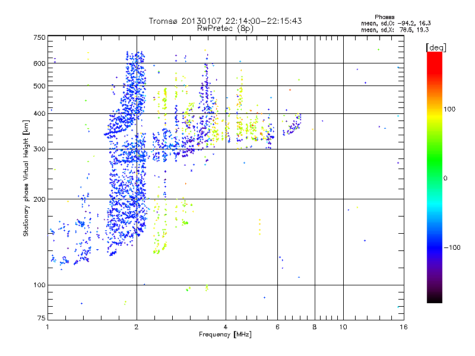The height and width of the screenshot is (356, 475).
Task: Click the y-axis tick label '75'
Action: pos(42,318)
